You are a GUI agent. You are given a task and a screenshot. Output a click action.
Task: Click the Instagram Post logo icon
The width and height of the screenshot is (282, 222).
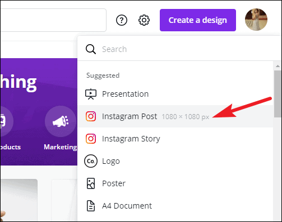[91, 116]
